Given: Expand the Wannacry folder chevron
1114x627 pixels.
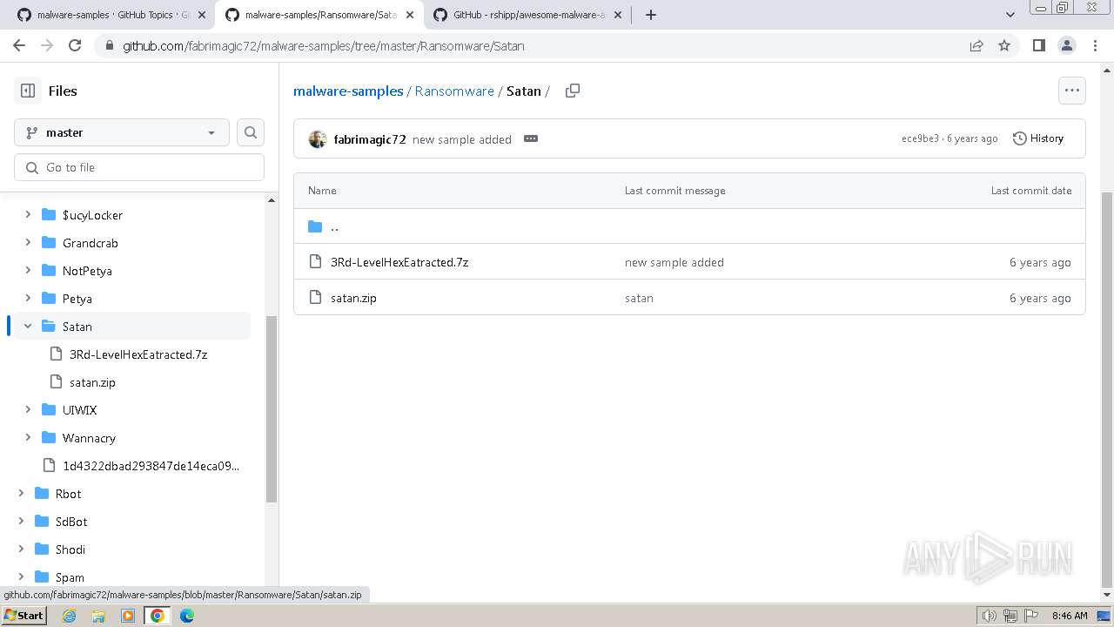Looking at the screenshot, I should (28, 438).
